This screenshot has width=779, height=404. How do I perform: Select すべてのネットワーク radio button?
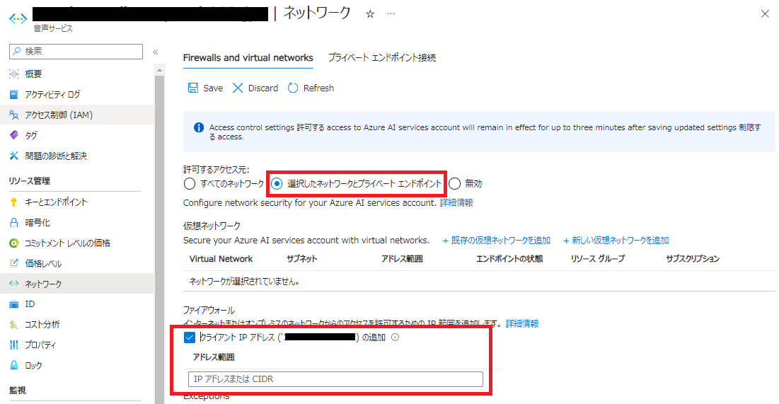[190, 184]
